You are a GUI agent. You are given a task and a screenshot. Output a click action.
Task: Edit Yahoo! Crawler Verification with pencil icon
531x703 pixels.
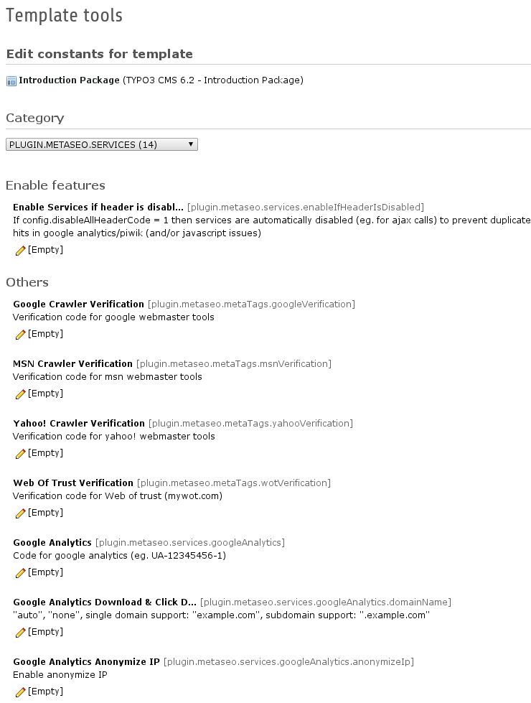(x=20, y=454)
